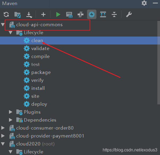Click the Add Maven Projects plus icon

[x=43, y=15]
